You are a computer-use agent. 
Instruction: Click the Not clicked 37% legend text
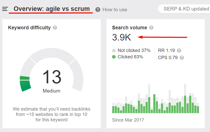click(134, 50)
